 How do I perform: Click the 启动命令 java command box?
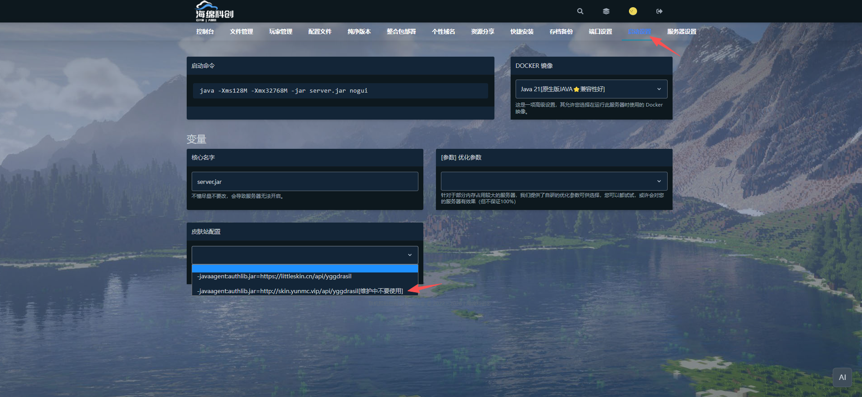click(340, 91)
